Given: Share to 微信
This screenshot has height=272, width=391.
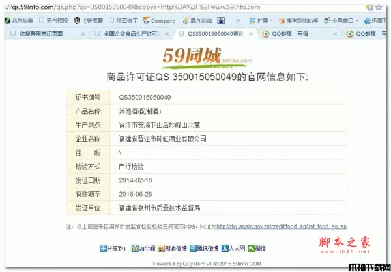Looking at the screenshot, I should [257, 248].
